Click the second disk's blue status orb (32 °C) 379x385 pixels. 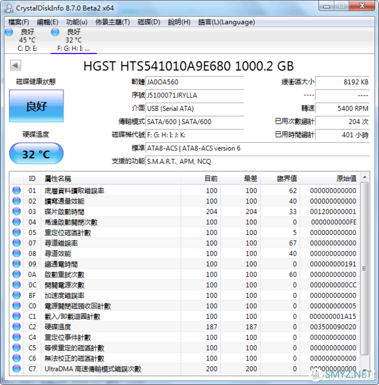(x=55, y=32)
